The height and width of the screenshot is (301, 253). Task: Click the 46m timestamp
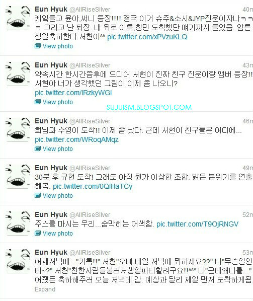247,121
